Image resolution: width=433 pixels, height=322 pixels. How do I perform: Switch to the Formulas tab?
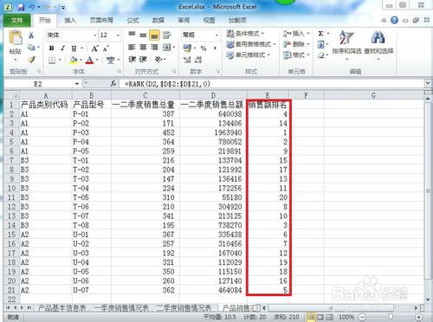click(x=132, y=20)
